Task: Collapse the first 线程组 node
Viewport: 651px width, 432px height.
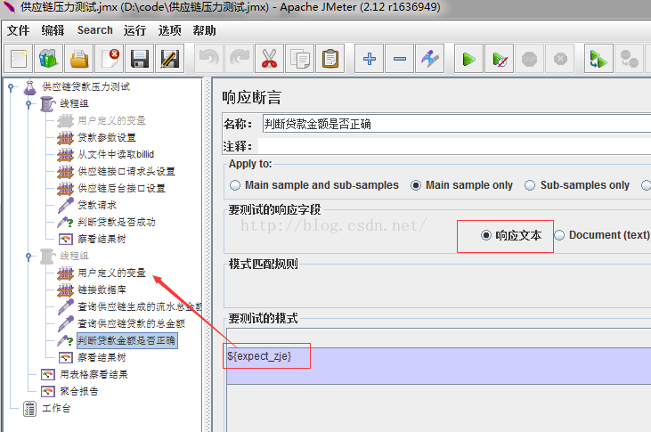Action: (28, 104)
